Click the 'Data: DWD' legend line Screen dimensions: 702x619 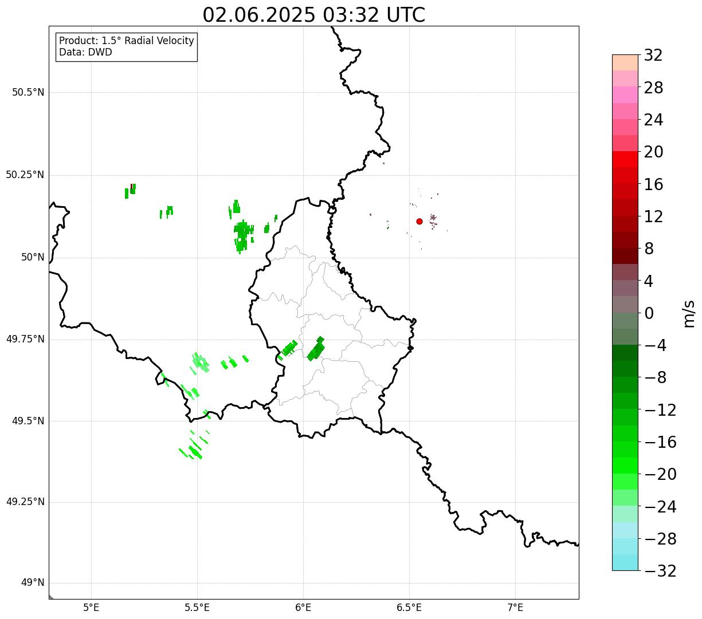(85, 52)
